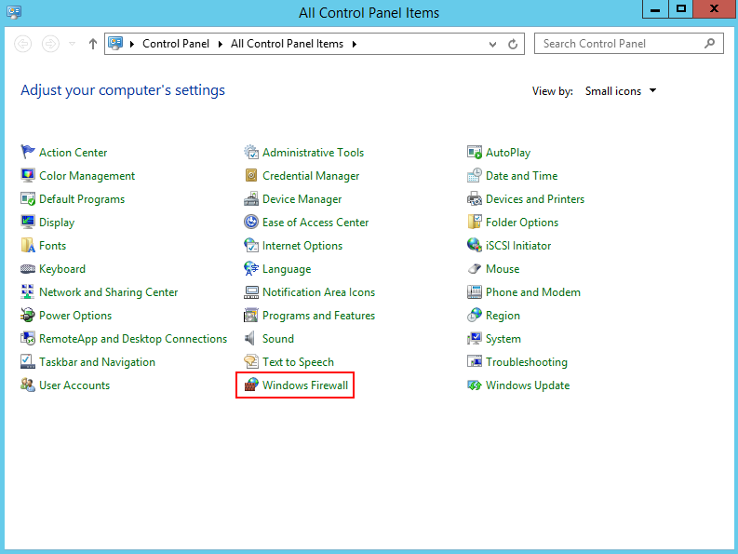Open the Network and Sharing Center link
The width and height of the screenshot is (738, 554).
coord(108,292)
